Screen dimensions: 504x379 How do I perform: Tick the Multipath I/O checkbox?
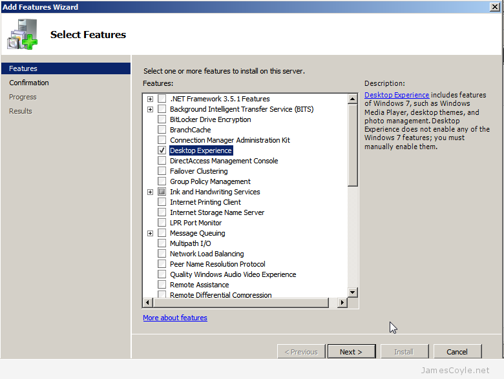[x=162, y=243]
